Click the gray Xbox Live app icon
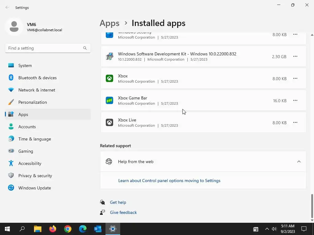Screen dimensions: 314x235 (x=109, y=122)
